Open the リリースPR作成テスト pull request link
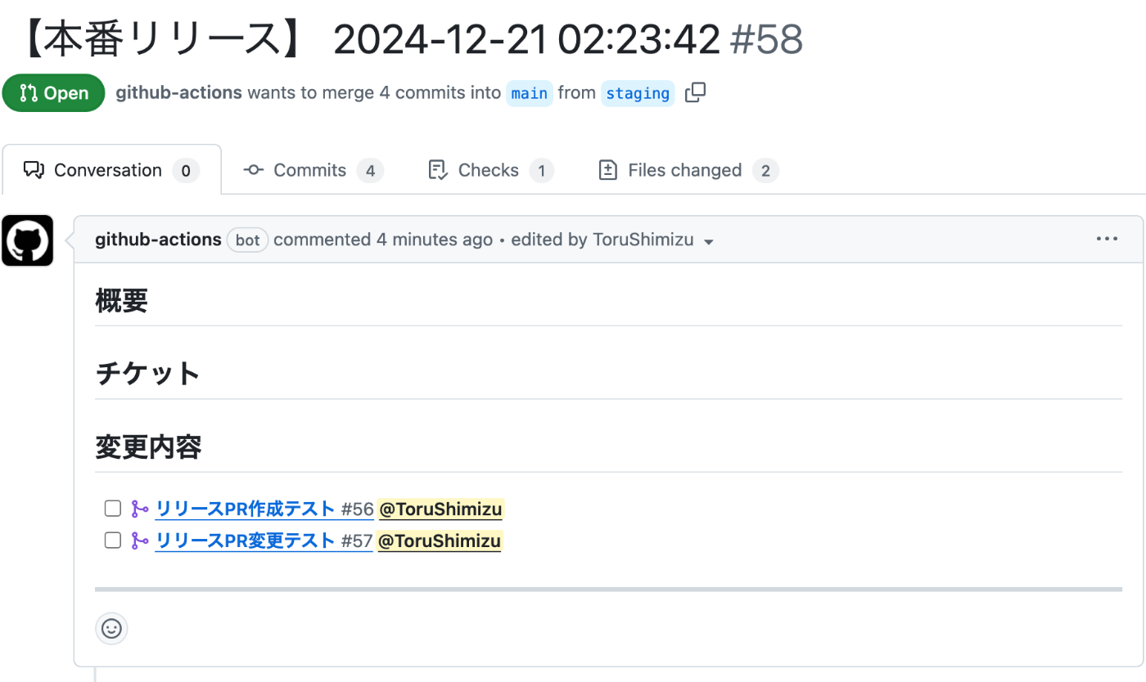 pyautogui.click(x=246, y=509)
